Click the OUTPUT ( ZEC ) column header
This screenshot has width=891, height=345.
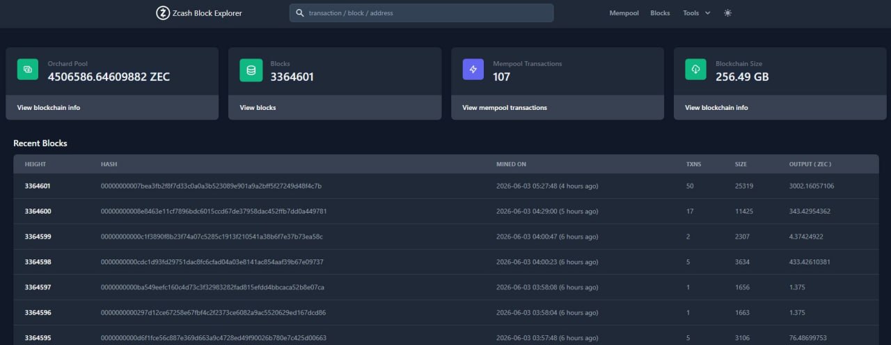tap(810, 164)
